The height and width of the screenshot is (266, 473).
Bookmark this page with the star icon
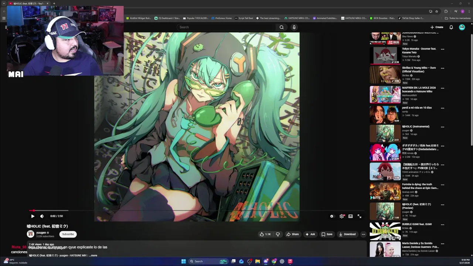click(436, 11)
